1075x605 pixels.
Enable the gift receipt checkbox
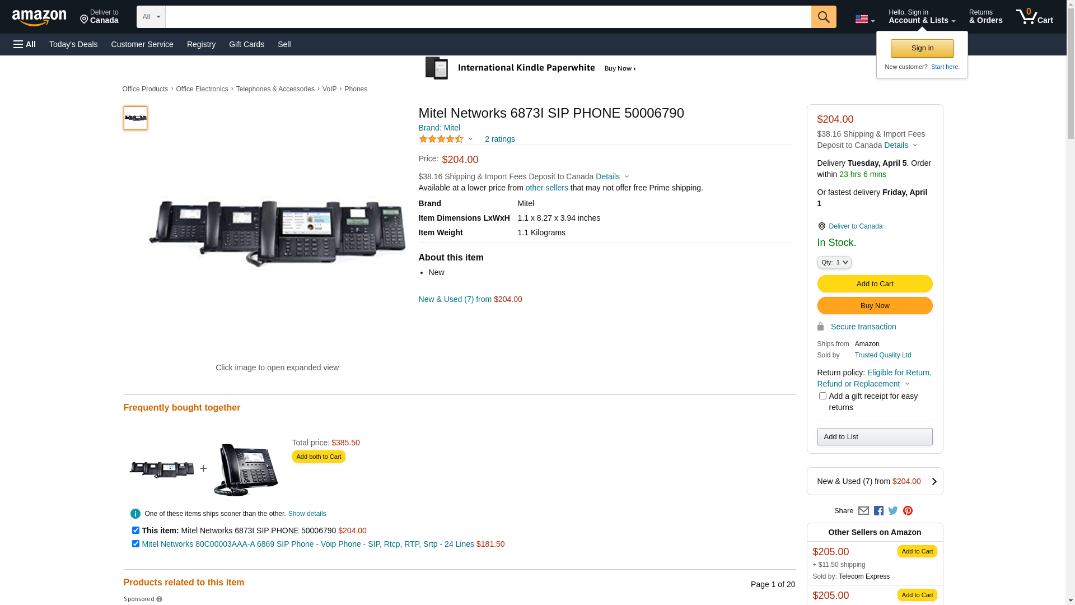[822, 396]
